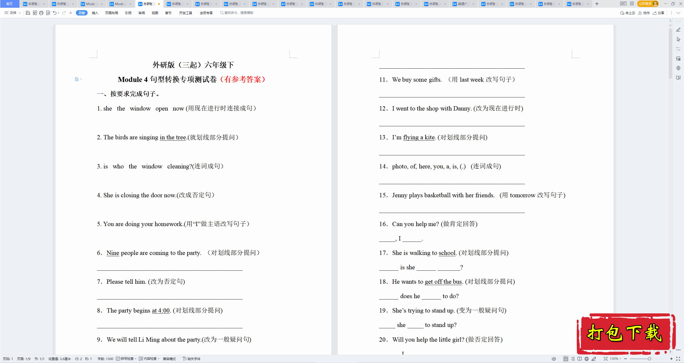Image resolution: width=684 pixels, height=363 pixels.
Task: Open Print Preview from the quick toolbar
Action: point(48,13)
